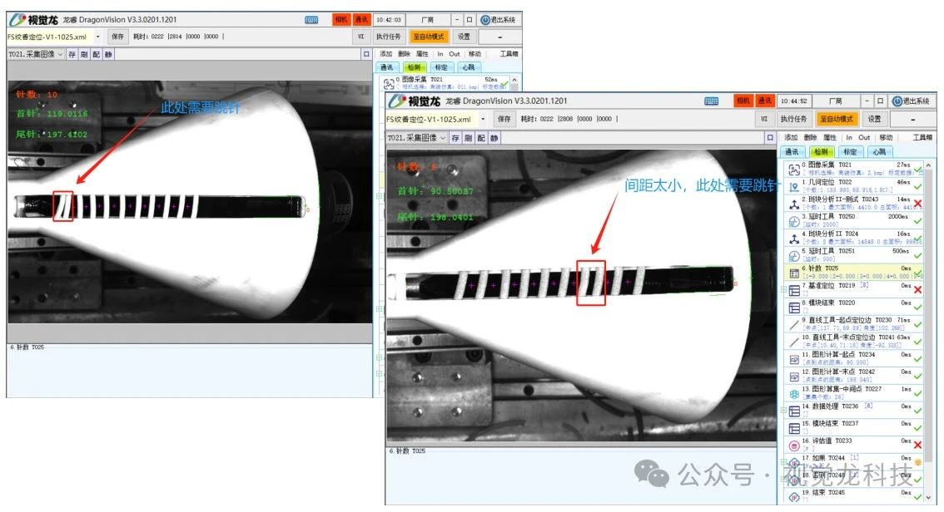Image resolution: width=944 pixels, height=512 pixels.
Task: Switch to 通讯 tab in front window
Action: [791, 152]
